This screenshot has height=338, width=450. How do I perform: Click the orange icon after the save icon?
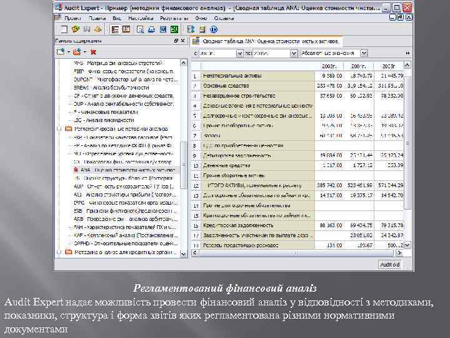[x=98, y=29]
